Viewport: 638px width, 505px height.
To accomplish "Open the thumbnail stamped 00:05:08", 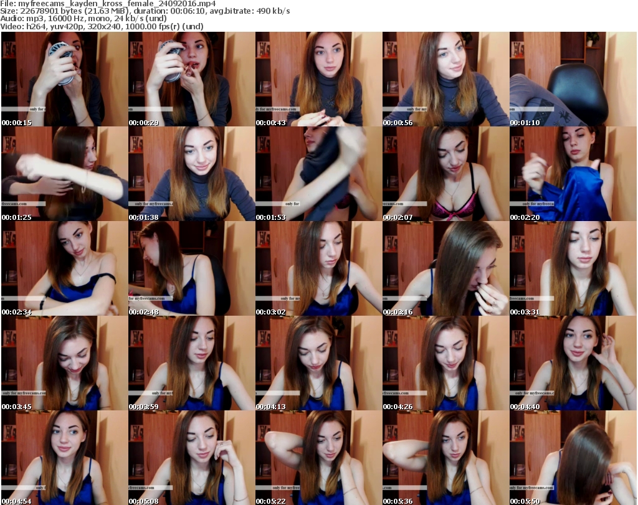I will [192, 458].
